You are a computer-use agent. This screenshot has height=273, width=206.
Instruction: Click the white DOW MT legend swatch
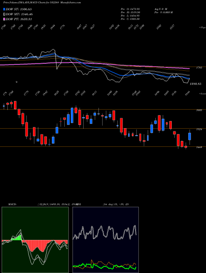5,14
